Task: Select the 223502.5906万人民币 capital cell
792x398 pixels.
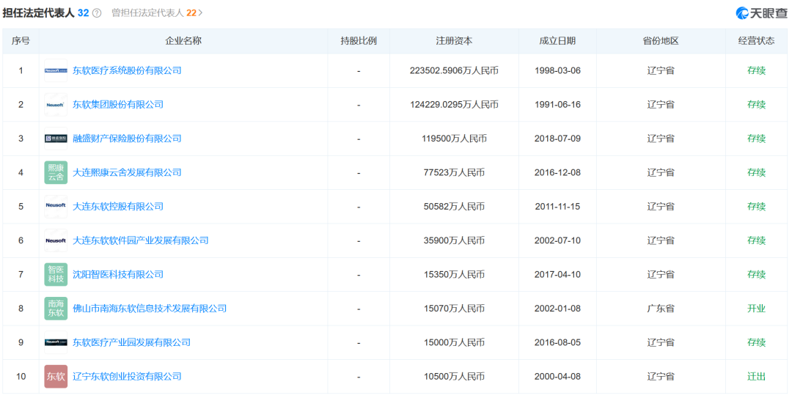Action: 454,70
